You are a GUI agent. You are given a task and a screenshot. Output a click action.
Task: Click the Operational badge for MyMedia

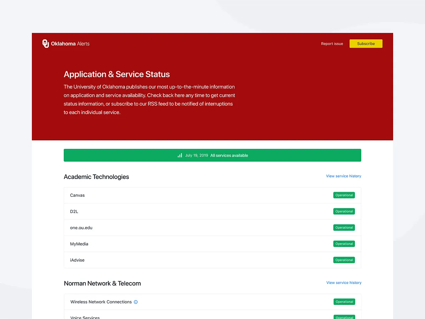(344, 244)
